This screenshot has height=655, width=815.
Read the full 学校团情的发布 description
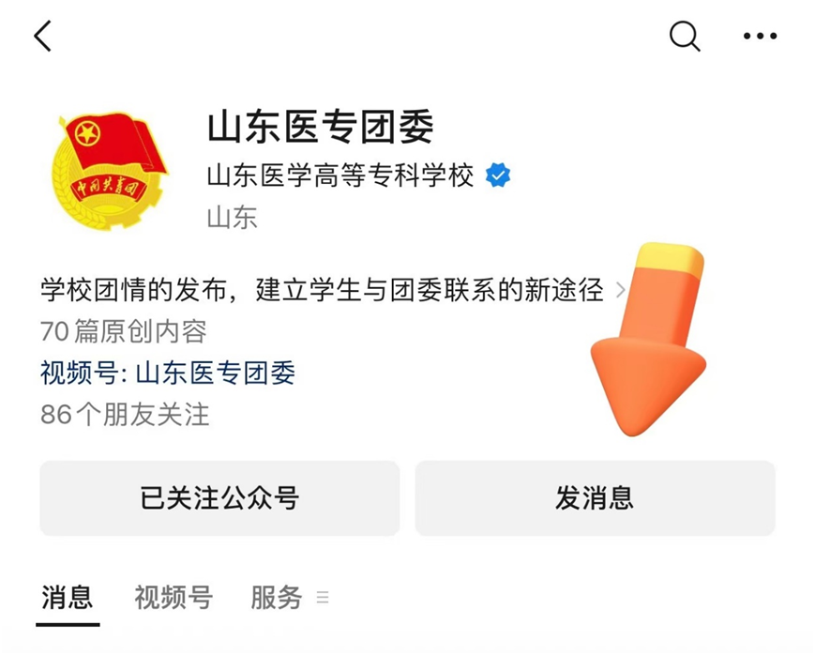coord(322,290)
